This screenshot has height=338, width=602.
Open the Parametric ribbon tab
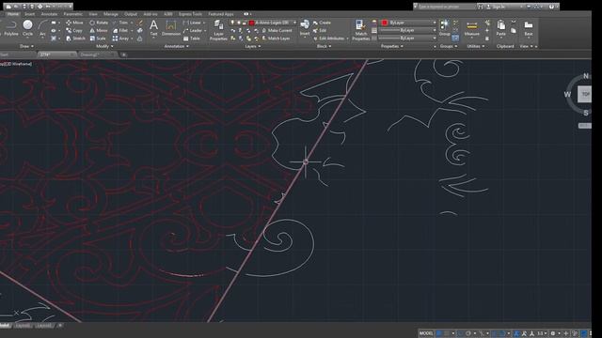[73, 14]
